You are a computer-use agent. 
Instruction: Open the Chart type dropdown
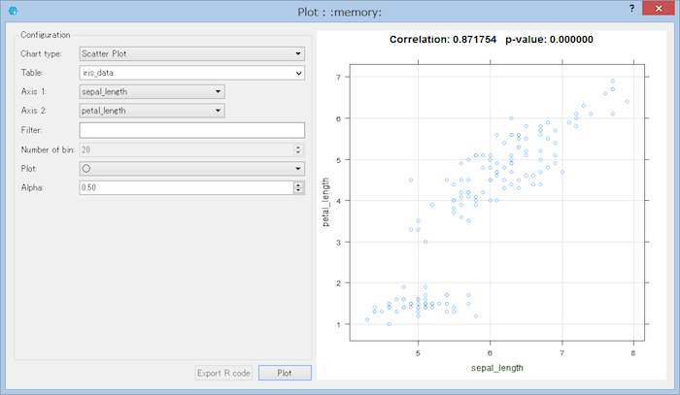coord(191,53)
